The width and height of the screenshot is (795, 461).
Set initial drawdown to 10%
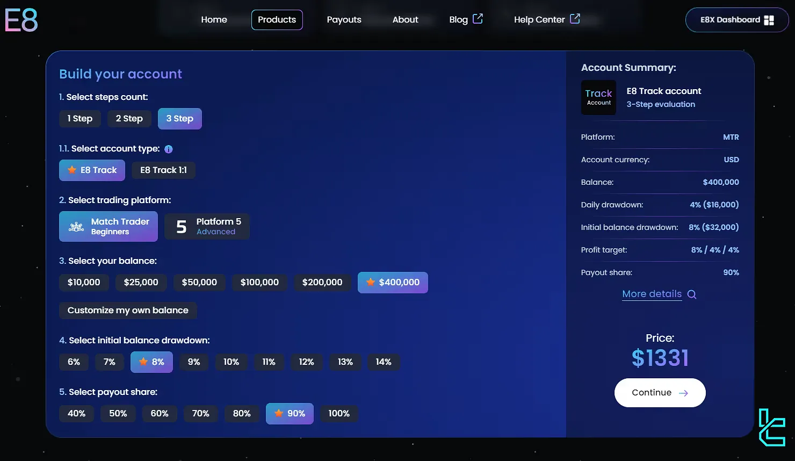(232, 362)
